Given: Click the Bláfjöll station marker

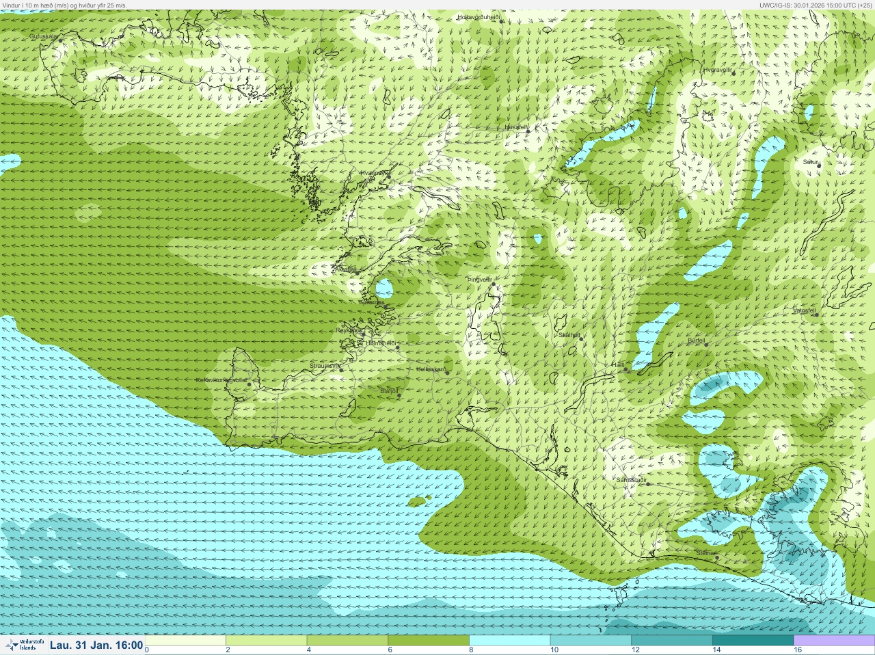Looking at the screenshot, I should (x=399, y=396).
